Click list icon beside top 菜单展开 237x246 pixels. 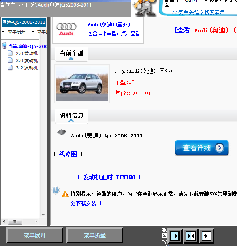point(4,32)
